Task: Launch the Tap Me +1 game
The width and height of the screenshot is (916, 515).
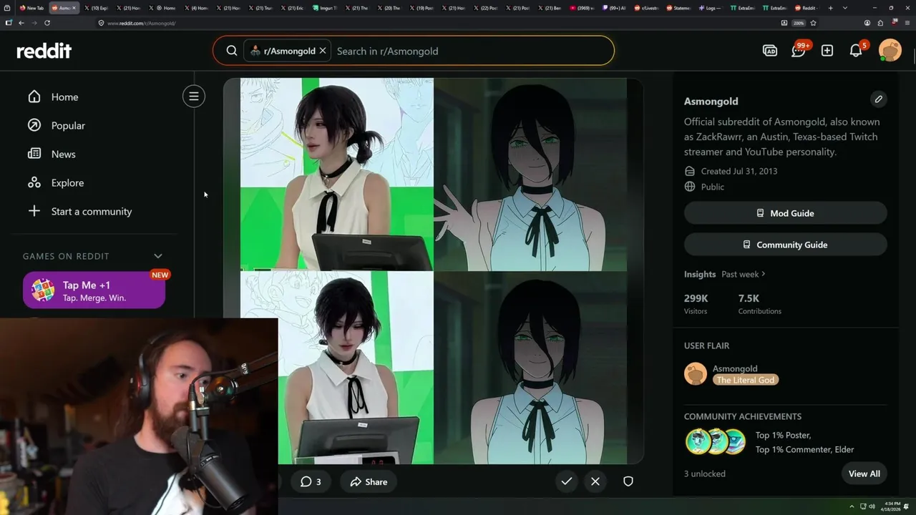Action: (94, 290)
